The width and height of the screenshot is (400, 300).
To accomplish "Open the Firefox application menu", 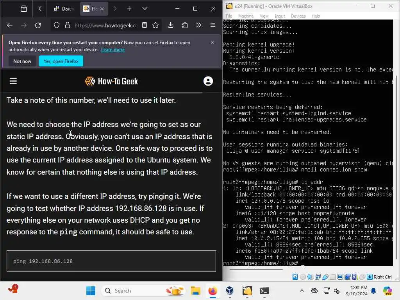I will (213, 25).
